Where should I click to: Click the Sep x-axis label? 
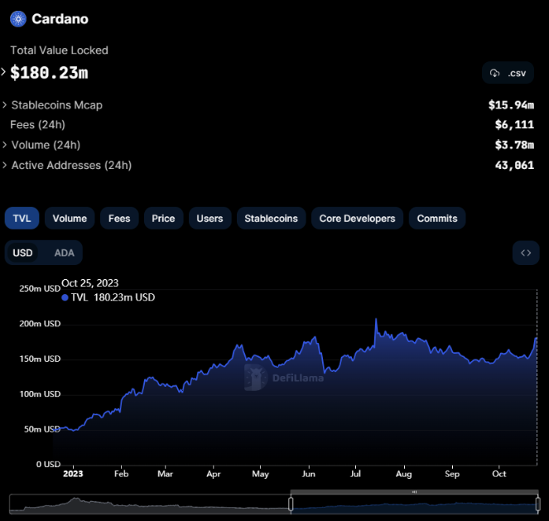452,474
